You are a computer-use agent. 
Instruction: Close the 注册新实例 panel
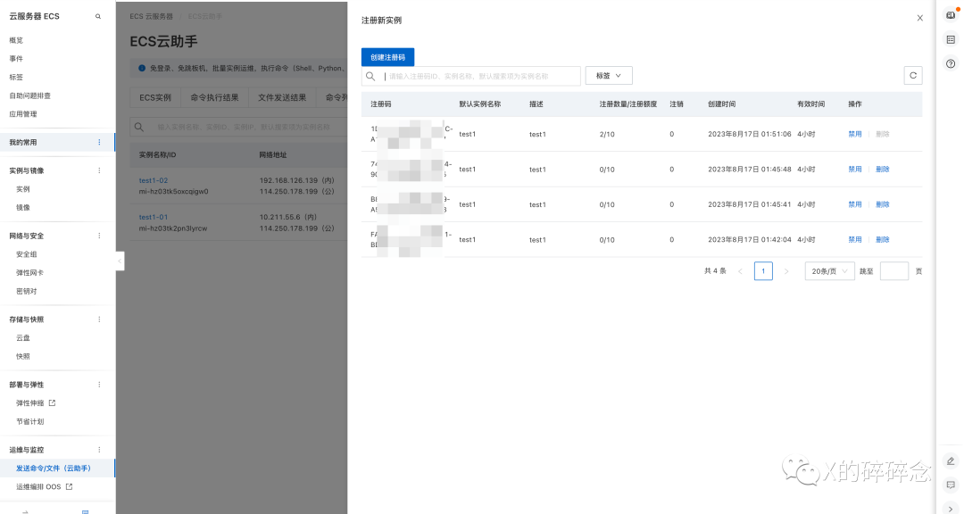coord(920,18)
